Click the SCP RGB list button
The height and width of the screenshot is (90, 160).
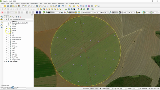tap(51, 12)
